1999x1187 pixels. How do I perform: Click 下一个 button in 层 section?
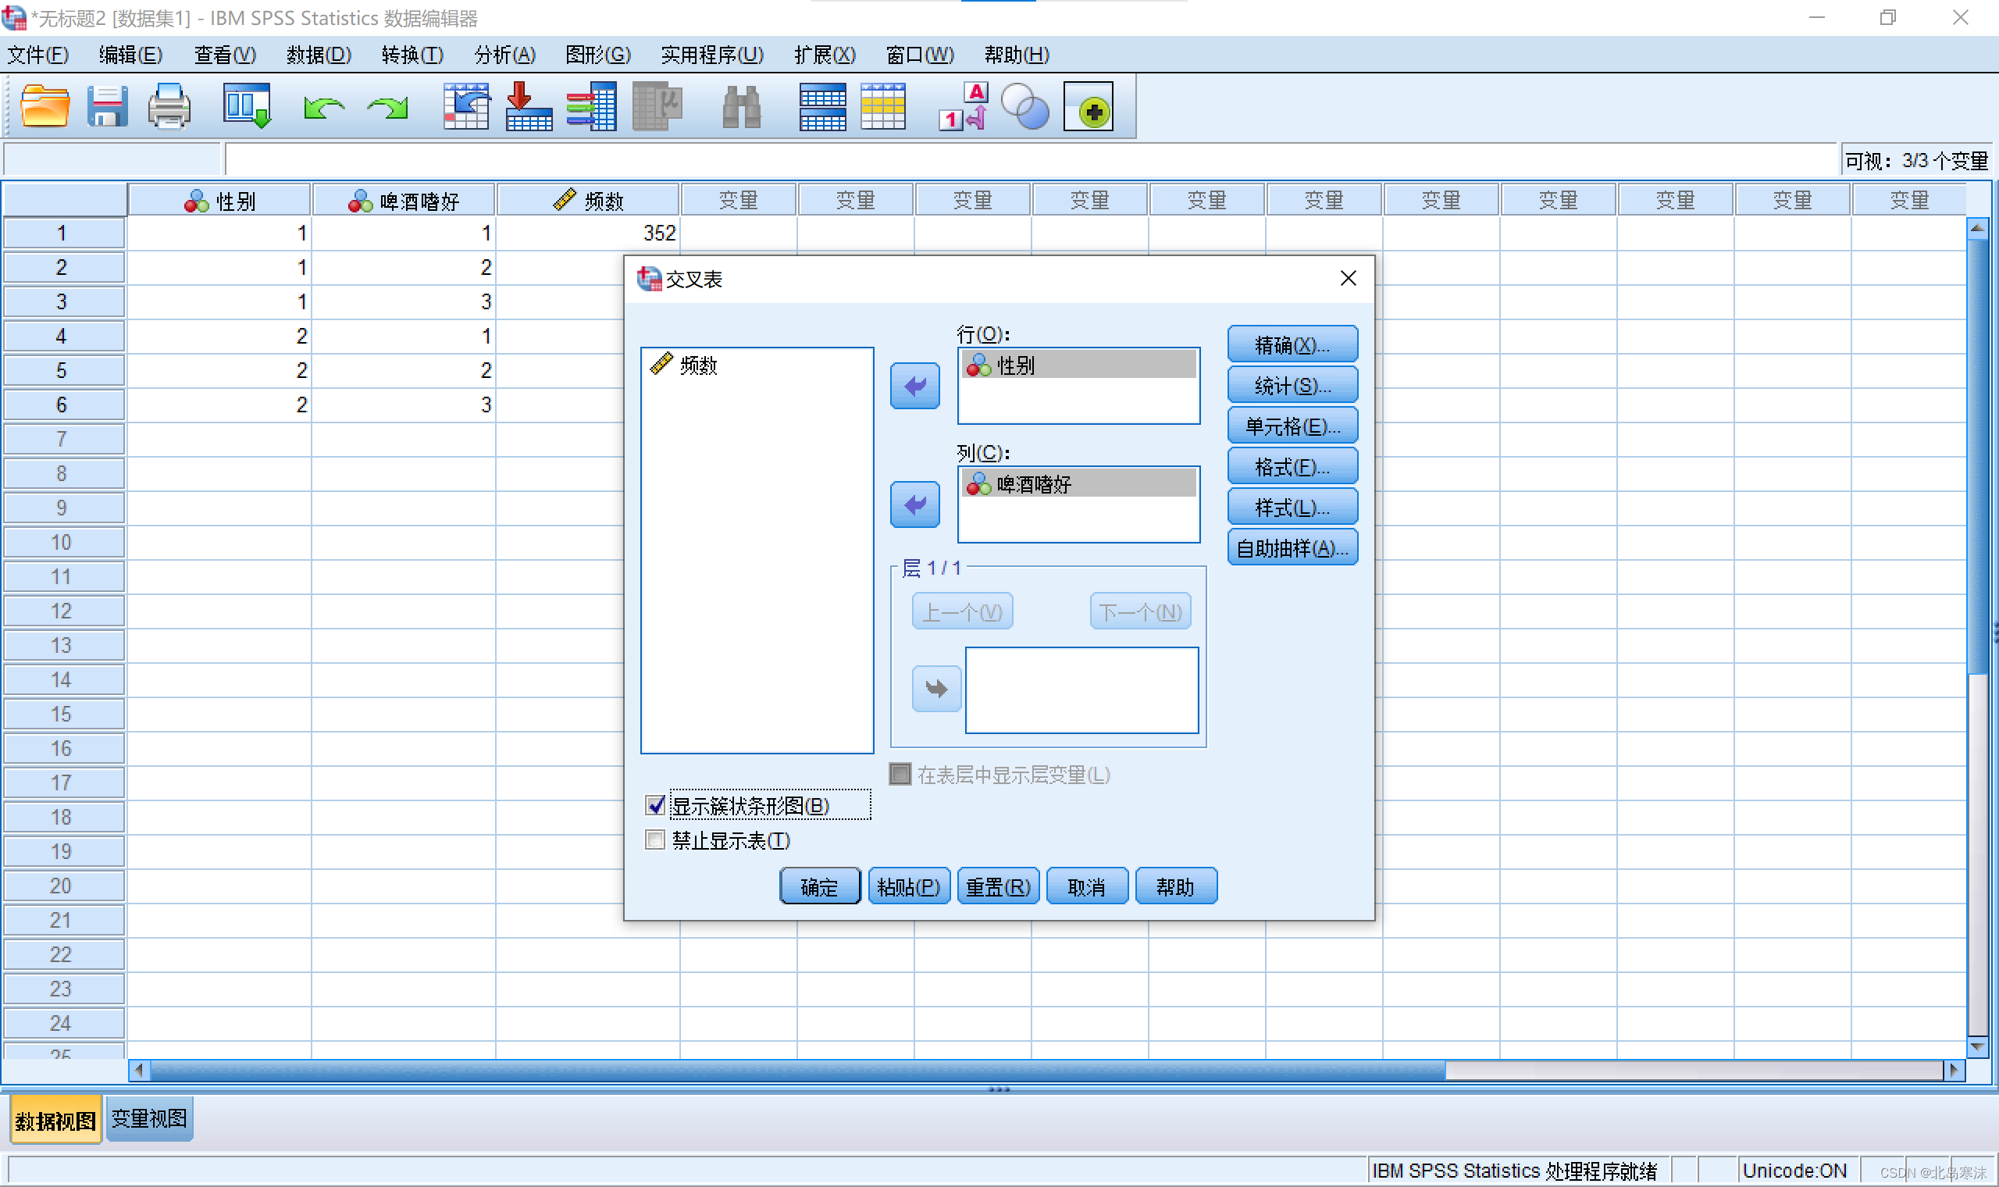[1138, 609]
